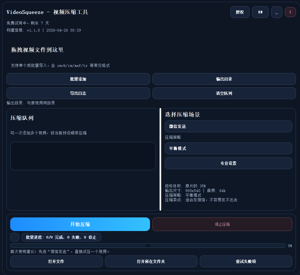Open 专业设置 professional settings
The width and height of the screenshot is (300, 275).
(x=229, y=163)
